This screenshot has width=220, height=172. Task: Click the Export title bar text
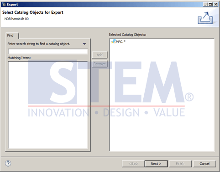point(12,5)
